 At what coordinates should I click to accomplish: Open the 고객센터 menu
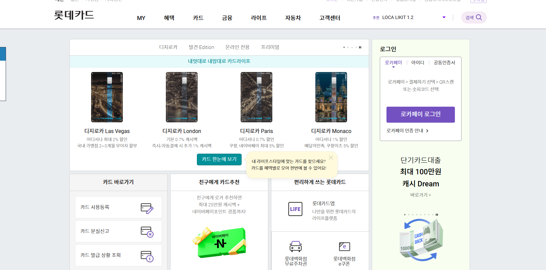pos(330,18)
